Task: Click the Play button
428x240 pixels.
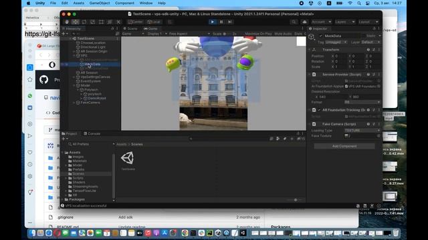Action: (x=213, y=22)
